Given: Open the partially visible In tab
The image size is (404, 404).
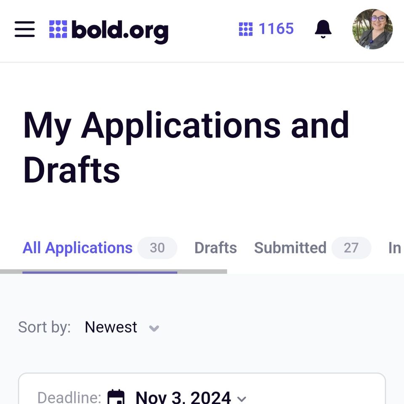Looking at the screenshot, I should click(x=395, y=248).
